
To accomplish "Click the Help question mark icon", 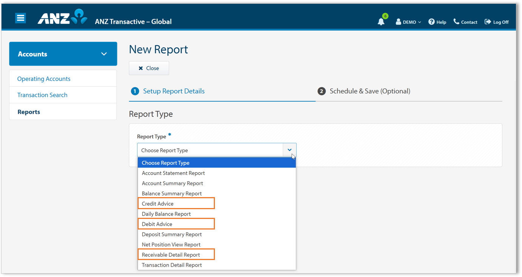I will 431,22.
